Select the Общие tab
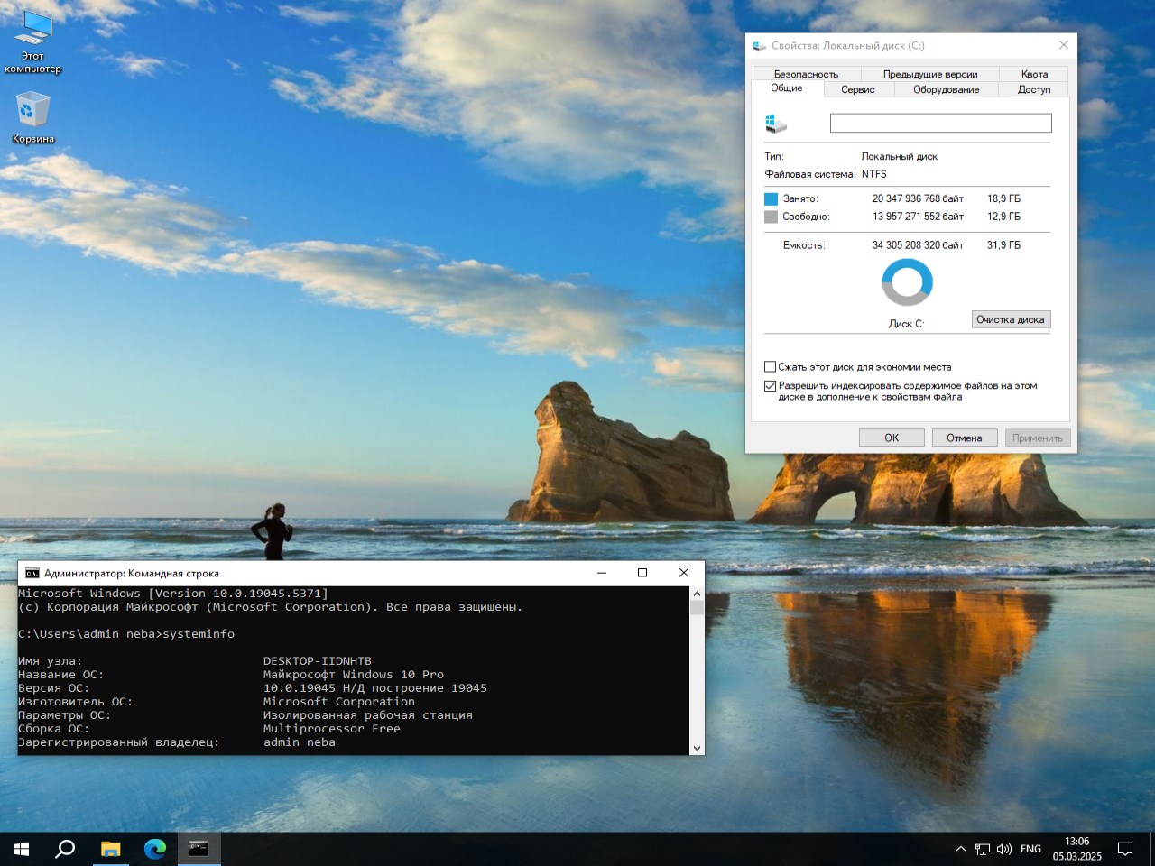Viewport: 1155px width, 866px height. click(787, 88)
